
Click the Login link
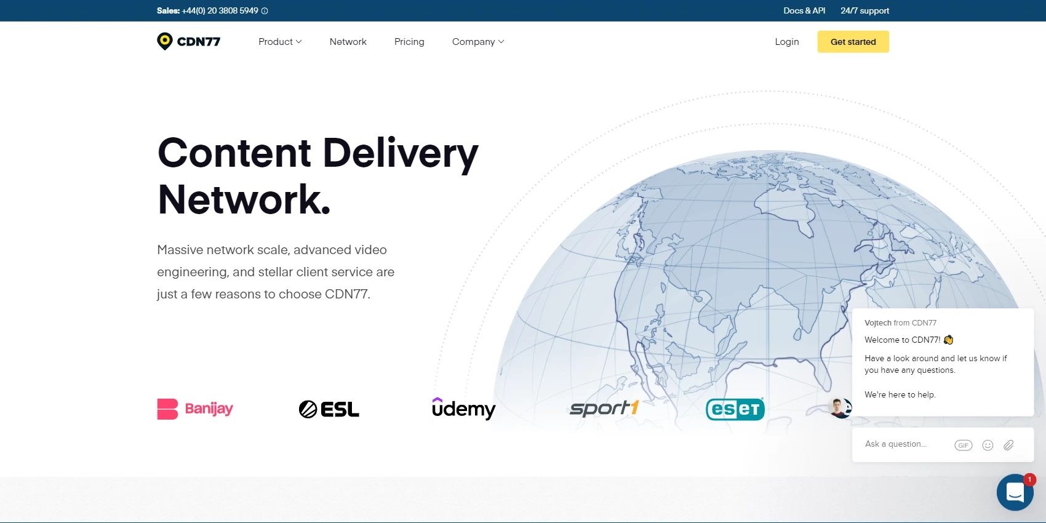pos(787,41)
